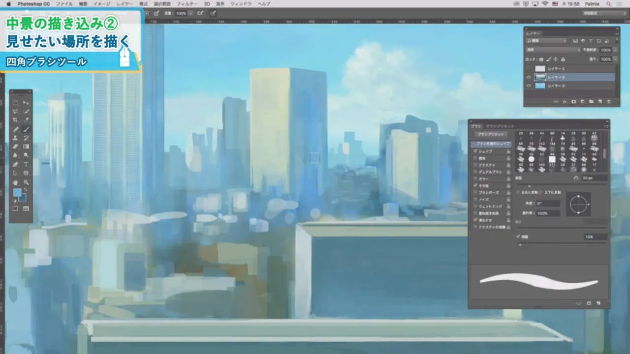
Task: Pick the Eyedropper tool
Action: [26, 120]
